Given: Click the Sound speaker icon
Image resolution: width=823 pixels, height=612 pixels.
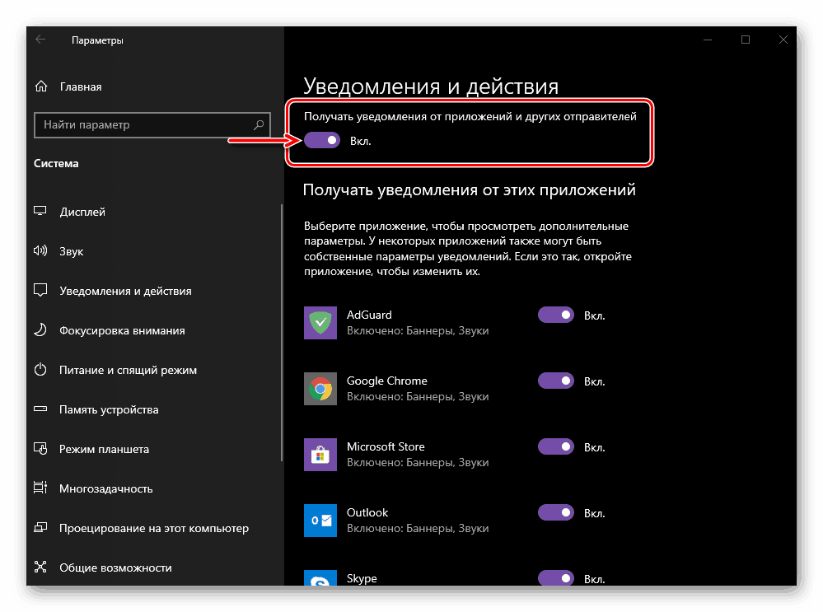Looking at the screenshot, I should pyautogui.click(x=40, y=250).
